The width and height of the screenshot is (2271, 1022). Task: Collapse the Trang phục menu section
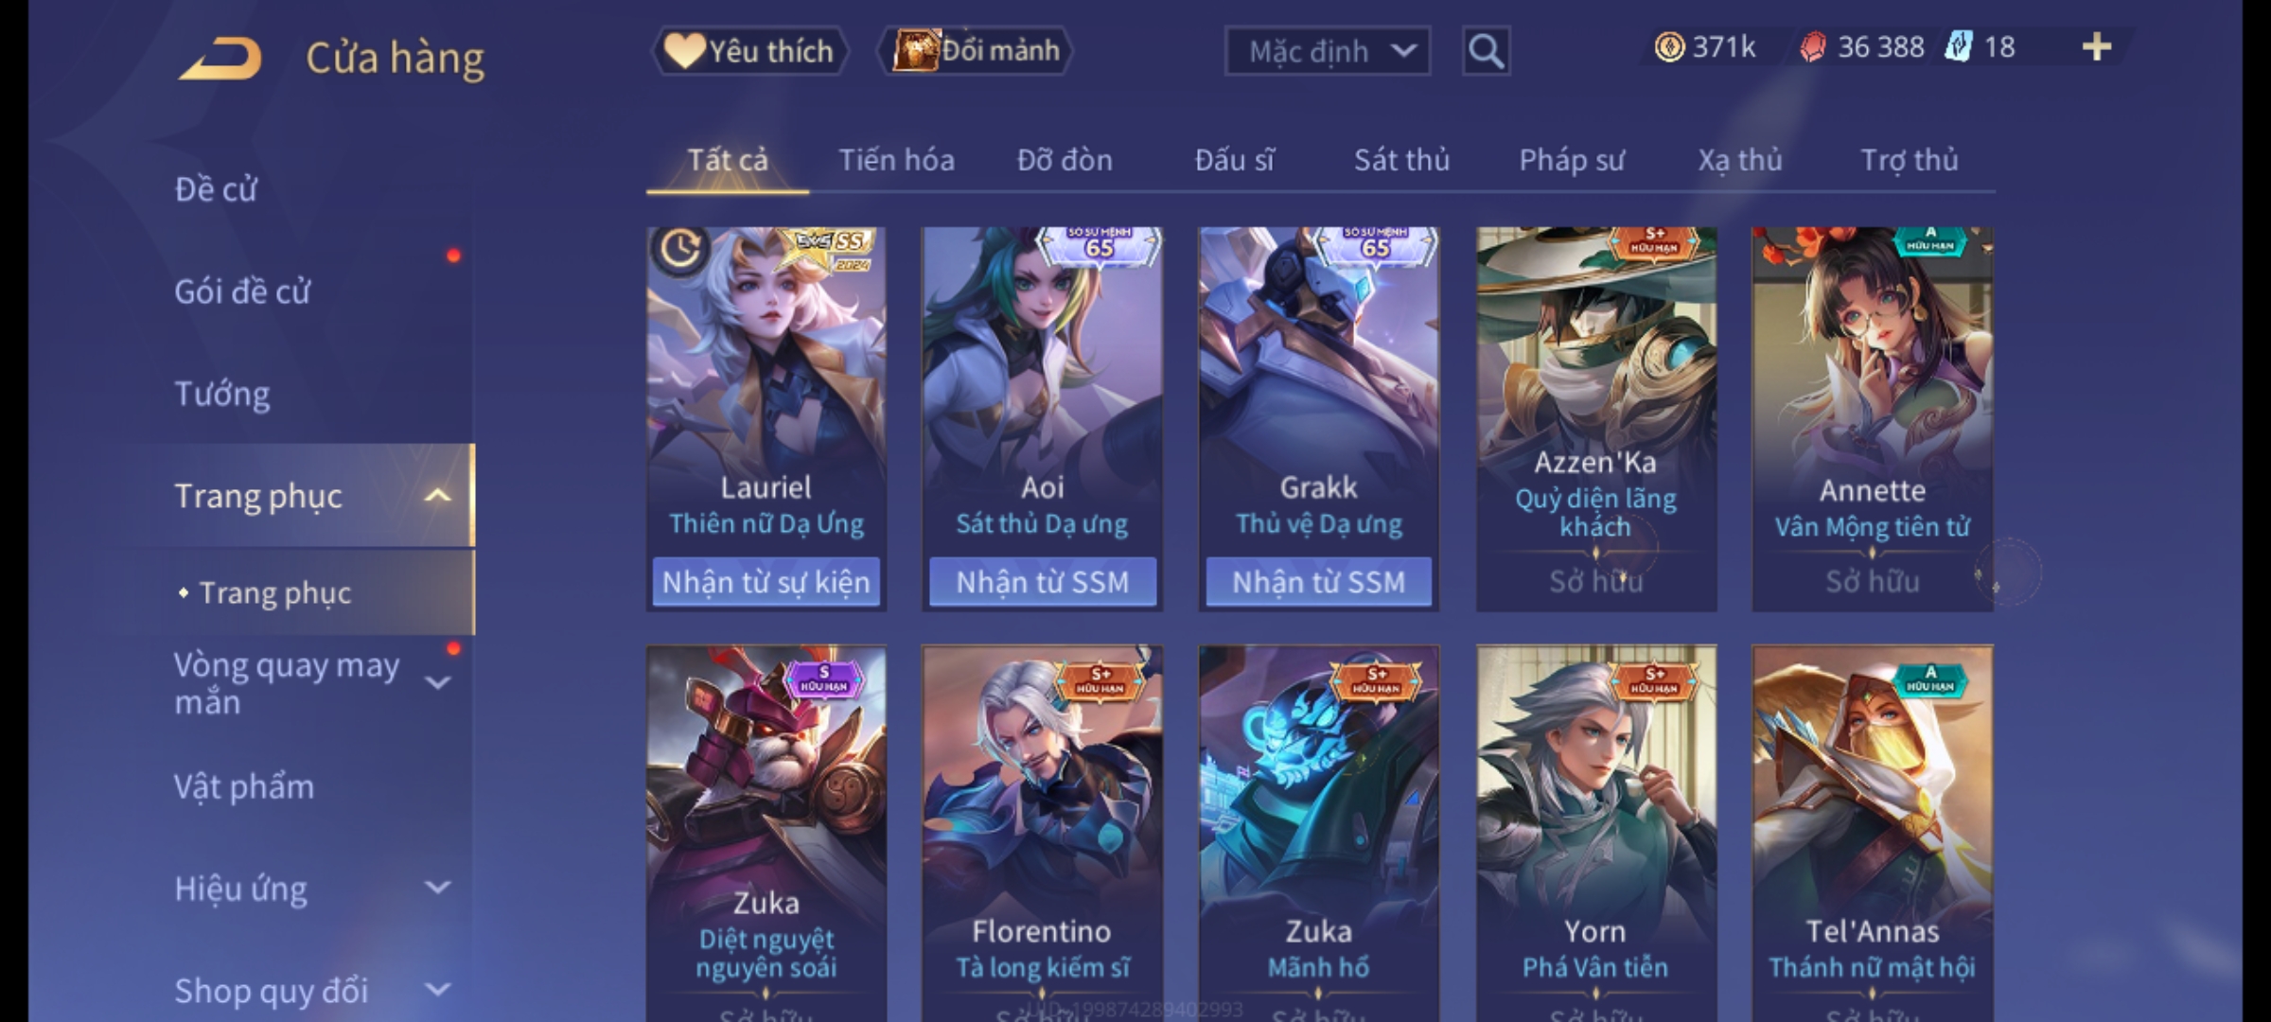click(x=437, y=495)
